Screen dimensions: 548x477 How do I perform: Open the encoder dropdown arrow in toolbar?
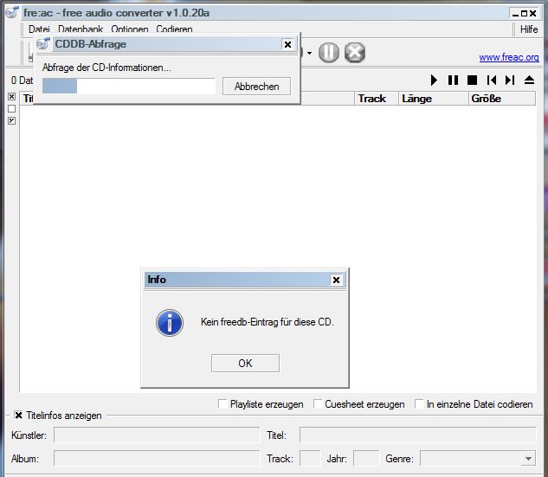pos(309,53)
